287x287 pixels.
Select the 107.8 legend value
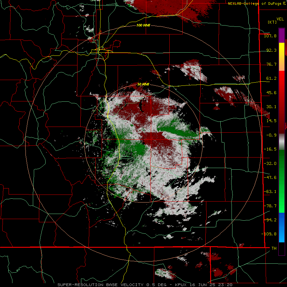click(270, 36)
